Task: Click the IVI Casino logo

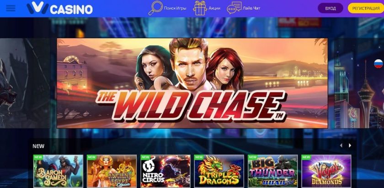Action: [x=59, y=9]
